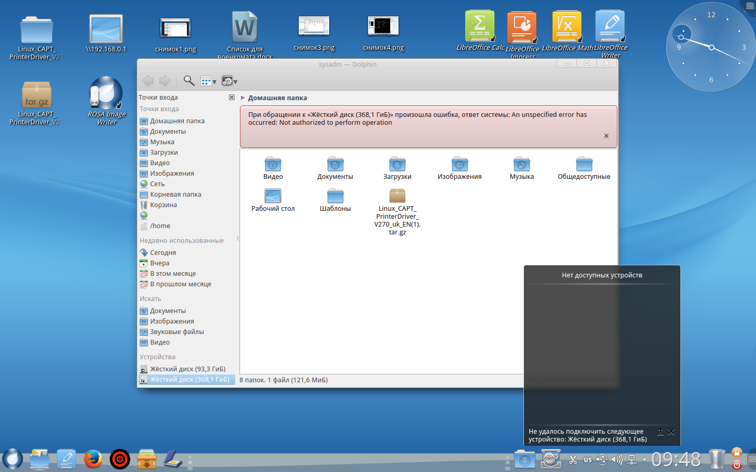Open Сеть network entry in sidebar
The height and width of the screenshot is (472, 756).
[x=187, y=184]
